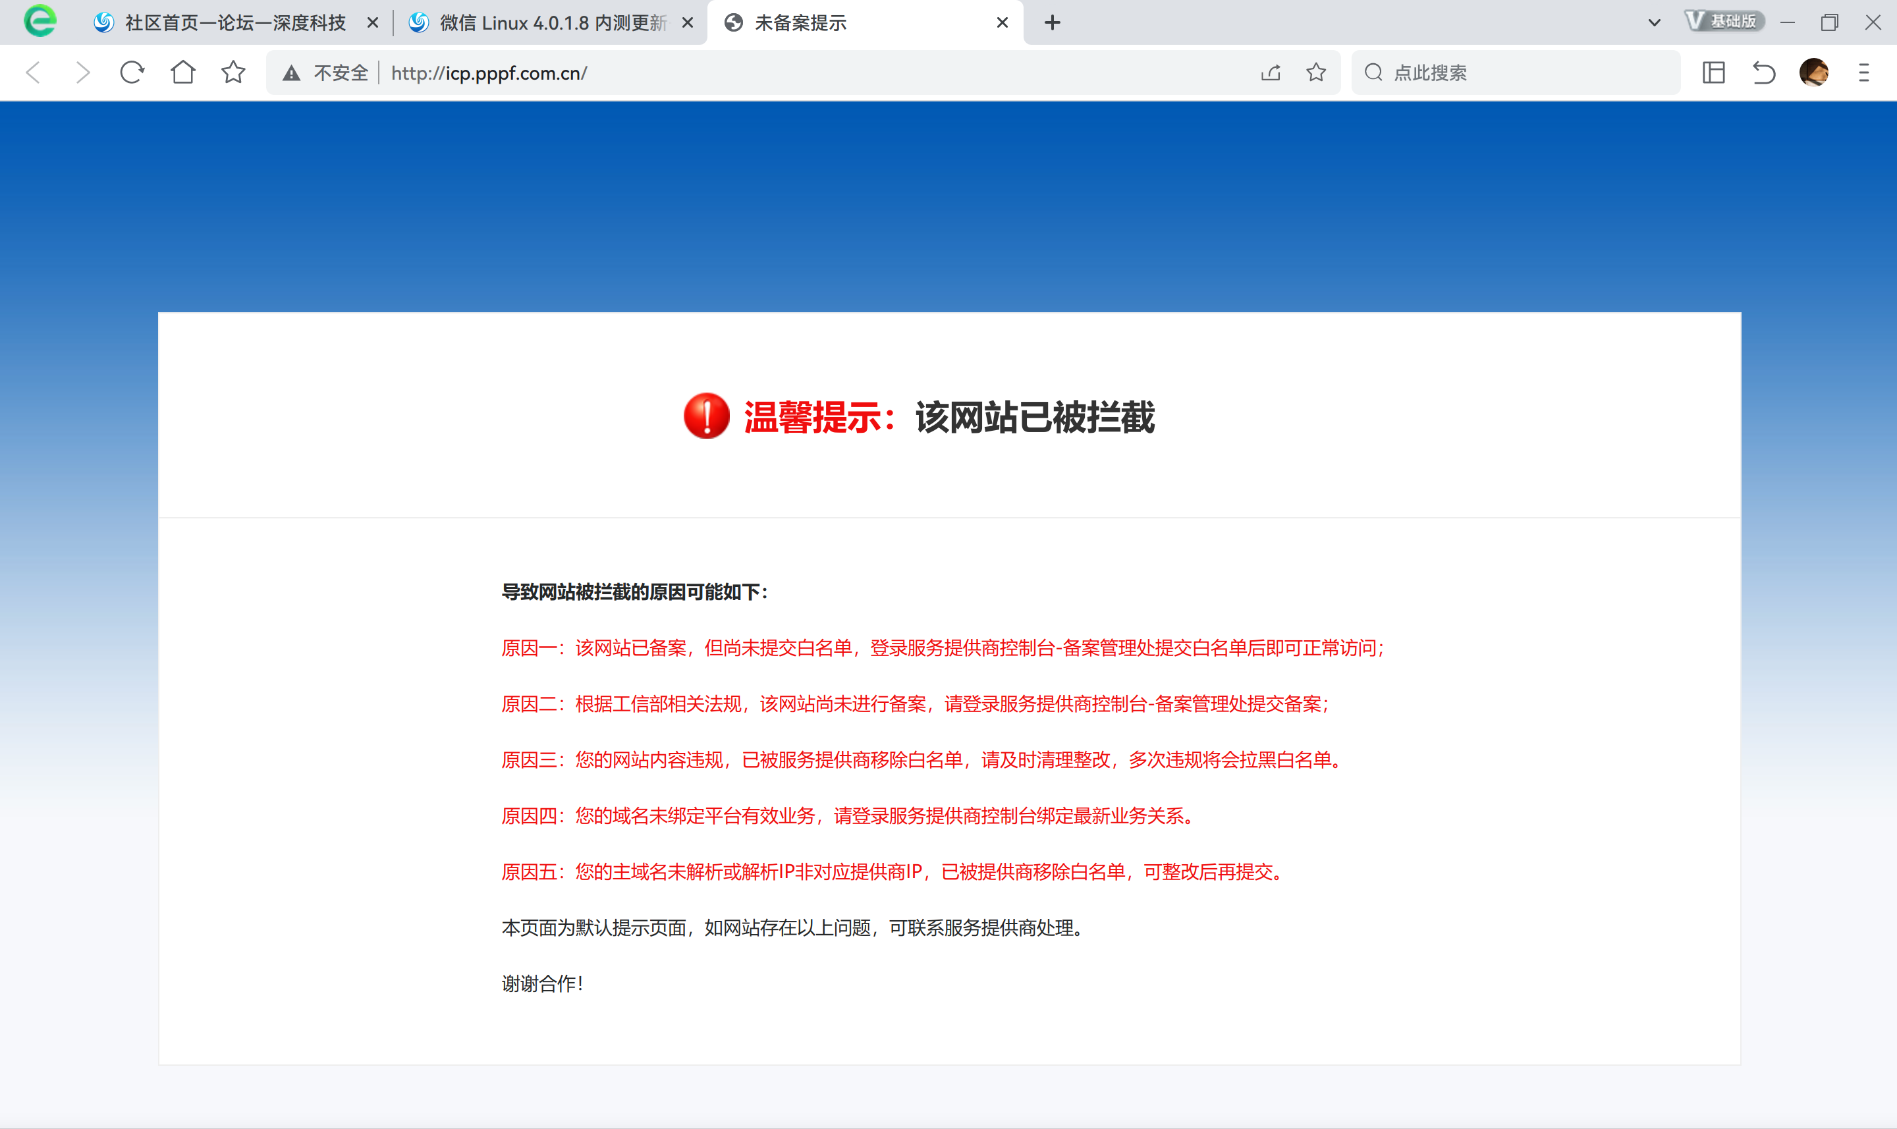Click the 原因一 whitelist reason line
The image size is (1897, 1129).
(x=943, y=648)
